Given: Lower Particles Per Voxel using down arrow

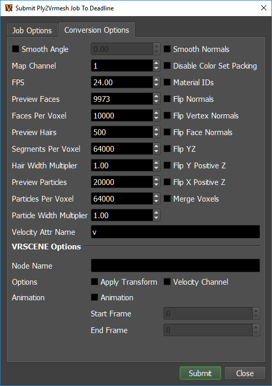Looking at the screenshot, I should coord(156,202).
